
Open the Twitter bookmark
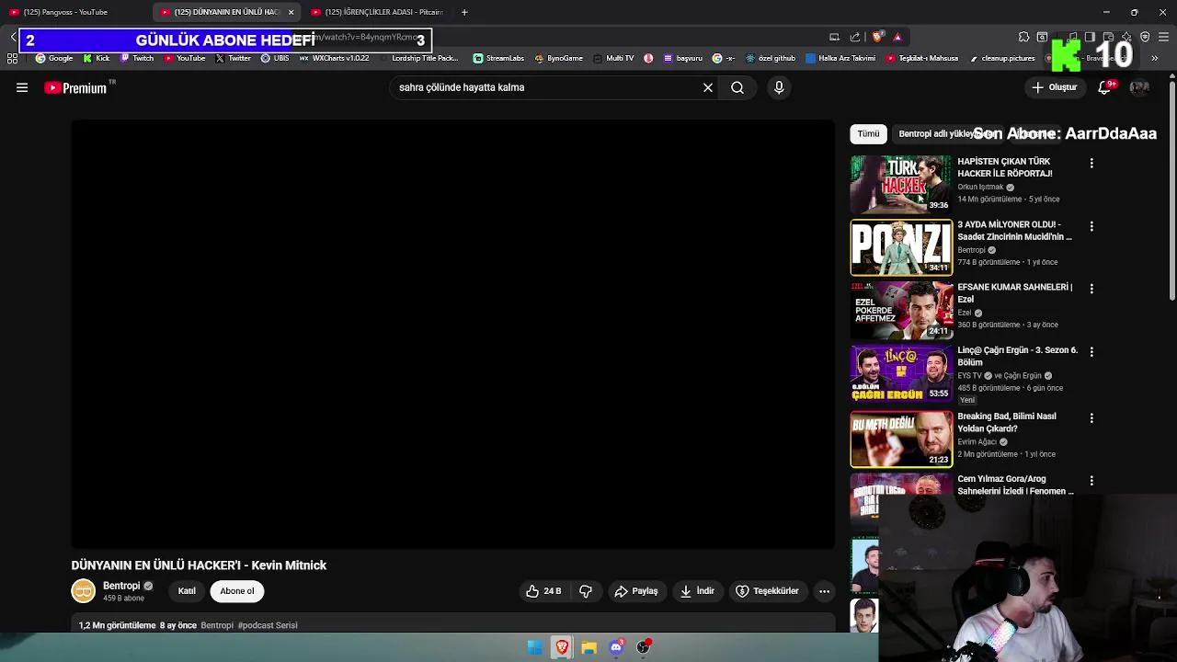(234, 58)
